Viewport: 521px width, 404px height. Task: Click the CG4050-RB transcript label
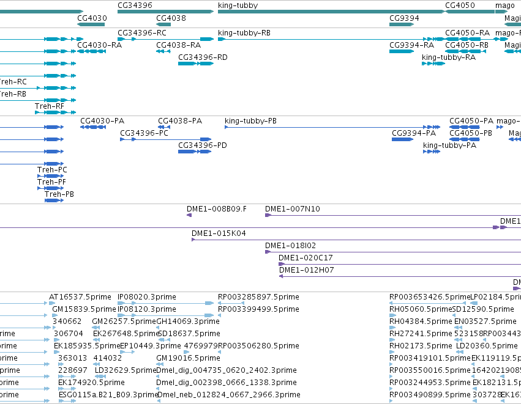467,45
